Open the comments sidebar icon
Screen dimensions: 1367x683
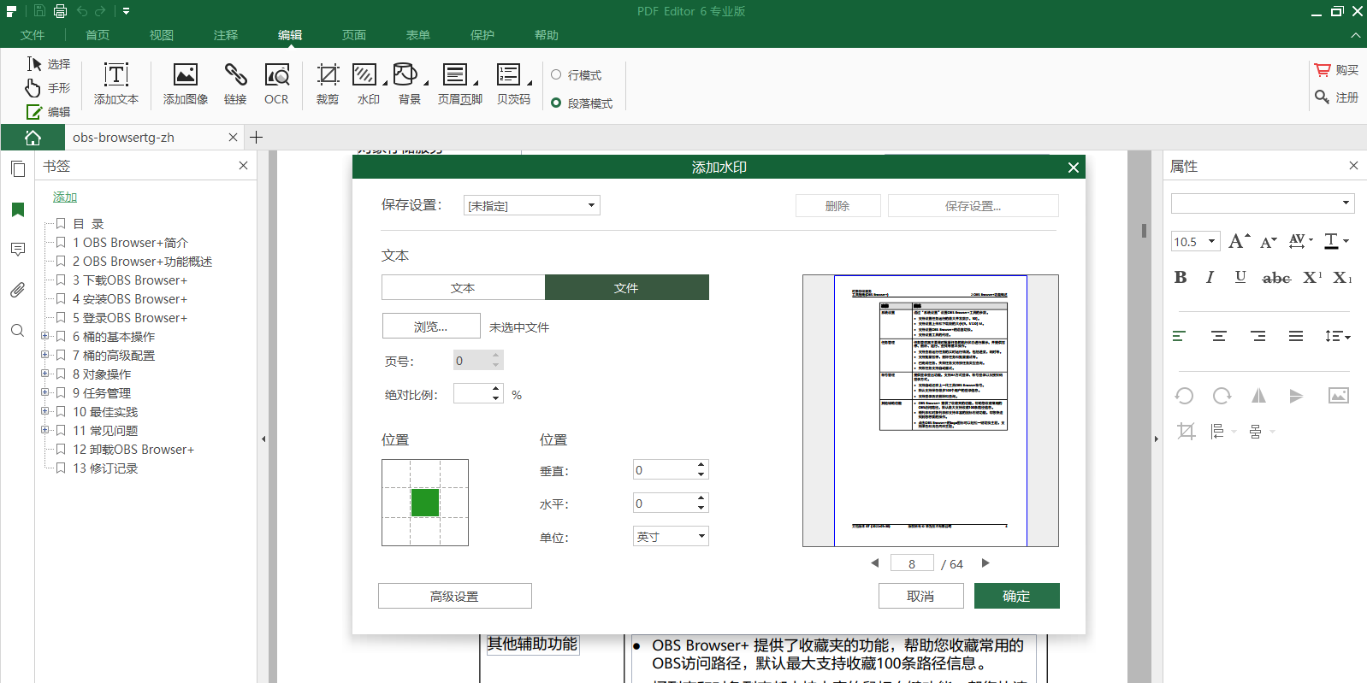coord(18,250)
